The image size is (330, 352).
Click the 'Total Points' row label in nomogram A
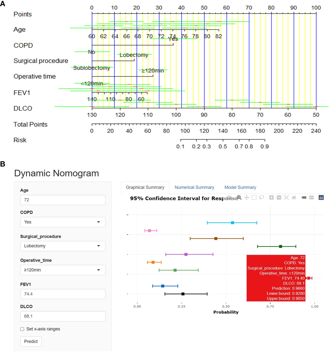(x=30, y=125)
